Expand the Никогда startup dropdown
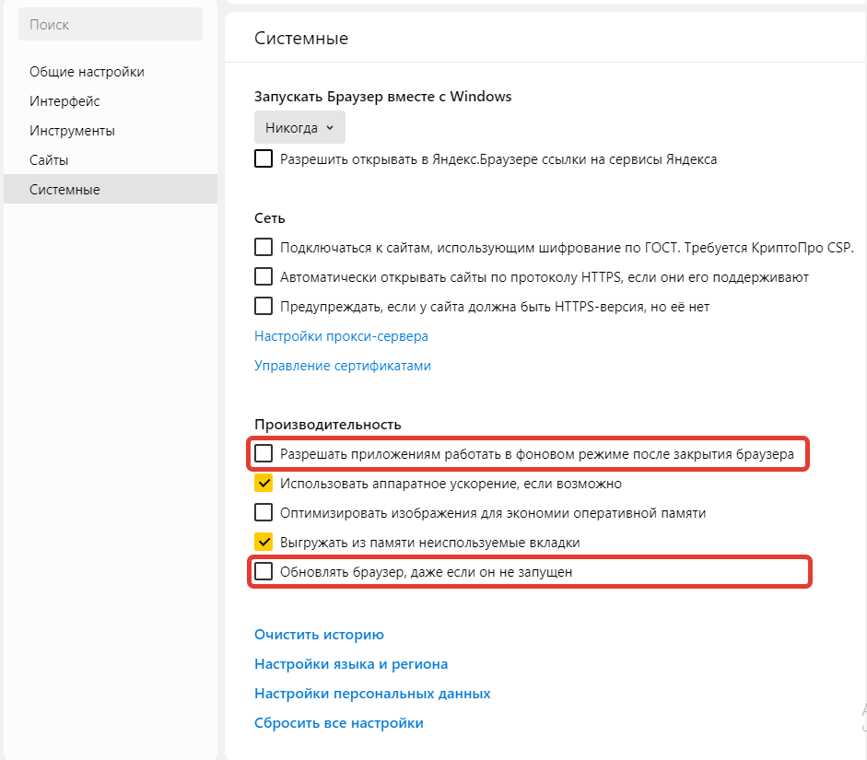 coord(299,128)
